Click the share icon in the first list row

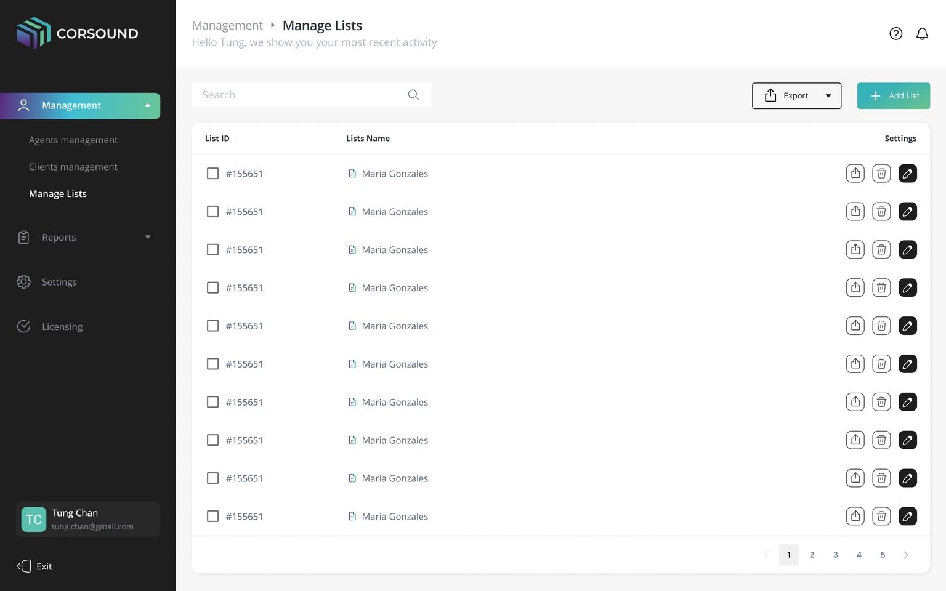(x=855, y=174)
